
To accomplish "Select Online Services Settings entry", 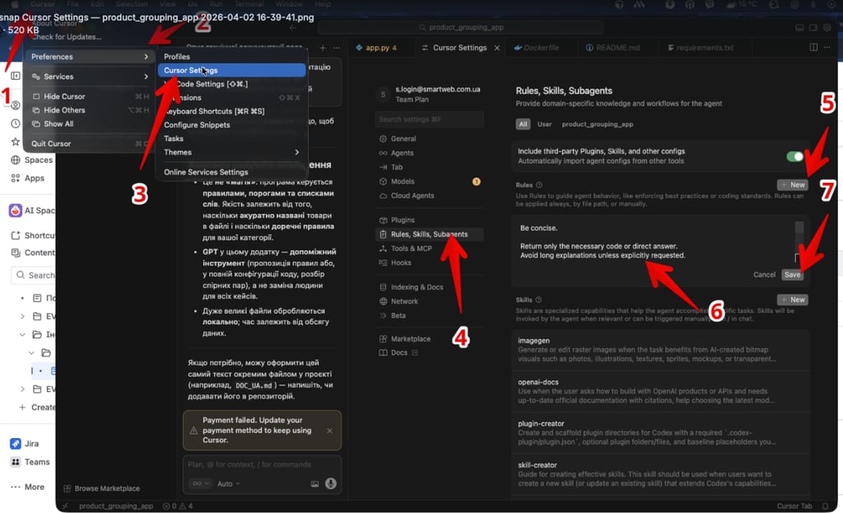I will point(231,172).
